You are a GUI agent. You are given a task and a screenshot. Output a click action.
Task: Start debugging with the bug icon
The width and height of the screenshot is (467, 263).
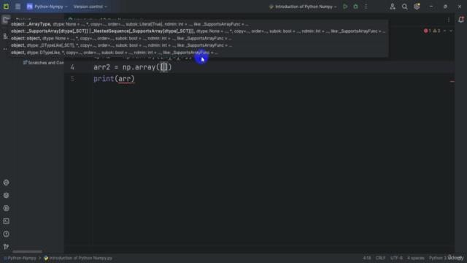(x=355, y=7)
